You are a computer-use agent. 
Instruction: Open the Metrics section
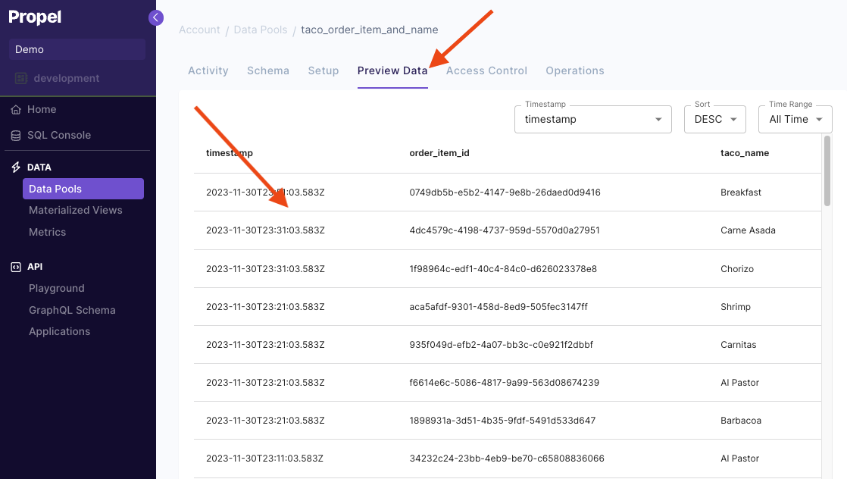(x=47, y=232)
